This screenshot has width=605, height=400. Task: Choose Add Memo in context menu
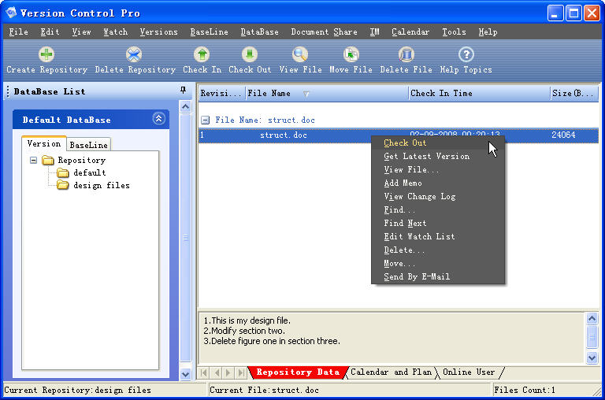438,183
